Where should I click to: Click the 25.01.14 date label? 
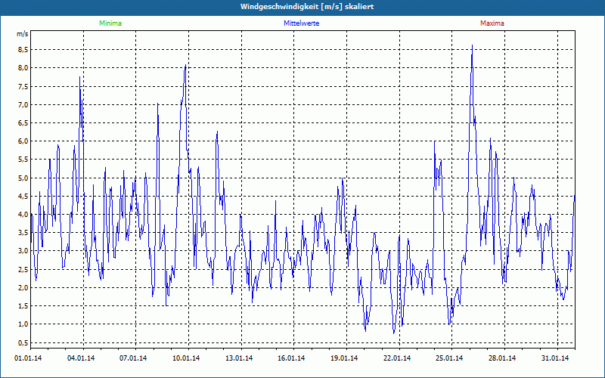coord(449,358)
